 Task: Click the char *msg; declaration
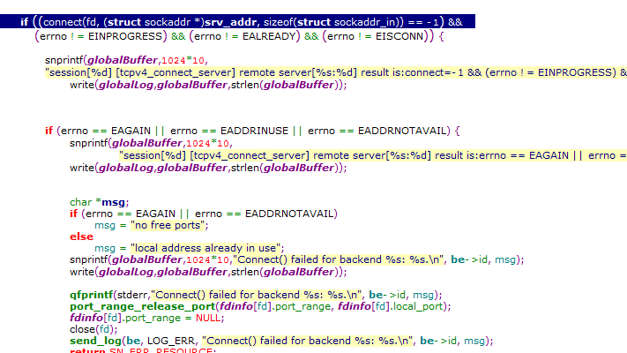point(99,202)
